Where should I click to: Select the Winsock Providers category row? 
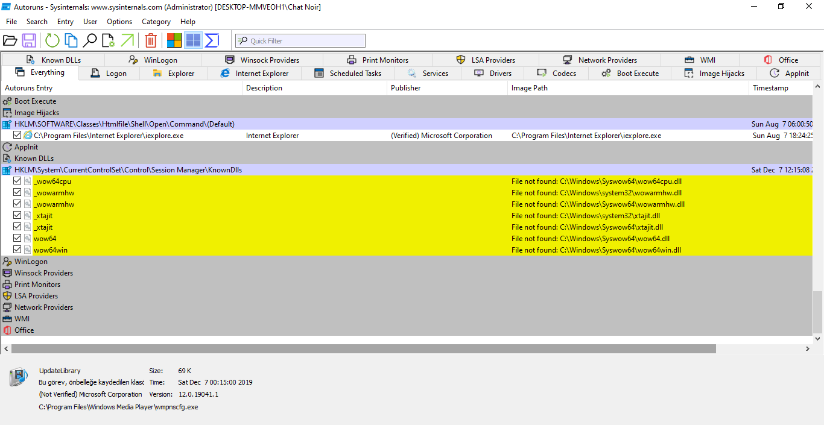click(407, 273)
